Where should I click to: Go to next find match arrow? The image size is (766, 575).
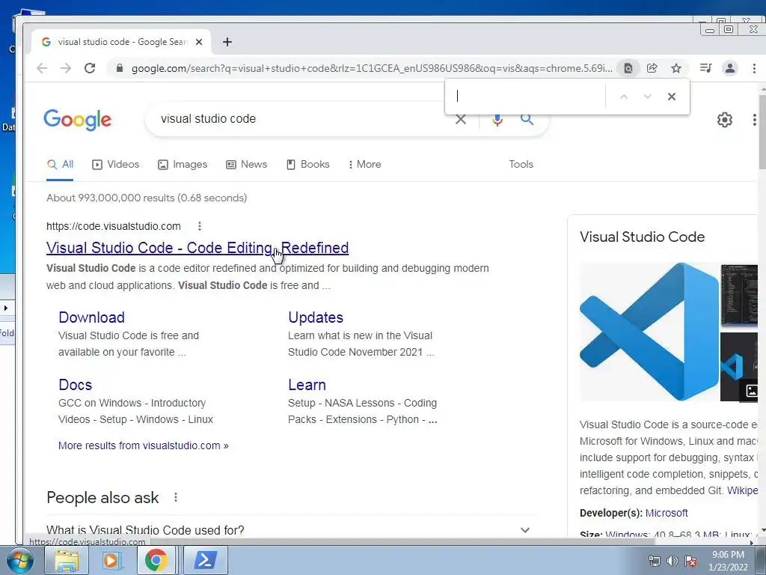[x=648, y=97]
